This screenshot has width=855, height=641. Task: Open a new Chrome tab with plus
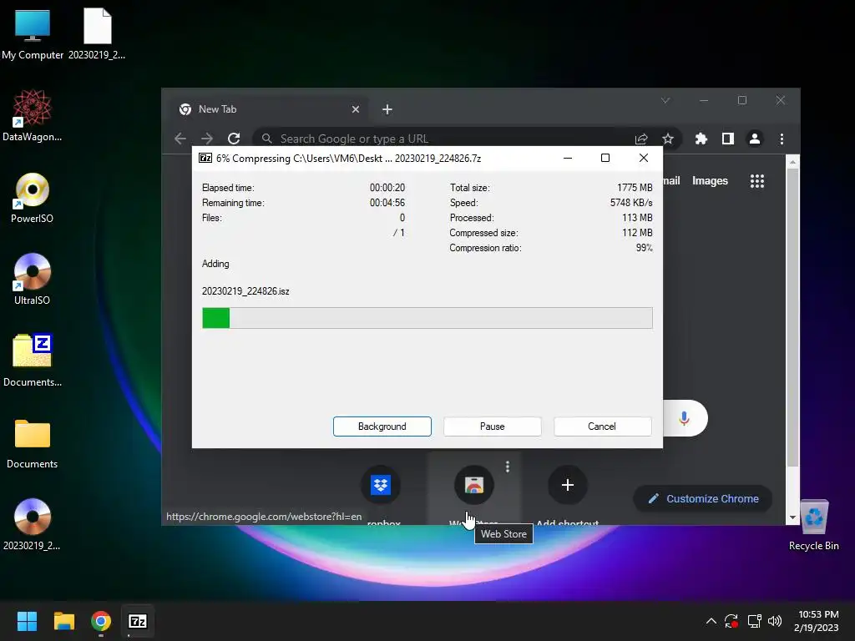tap(387, 109)
